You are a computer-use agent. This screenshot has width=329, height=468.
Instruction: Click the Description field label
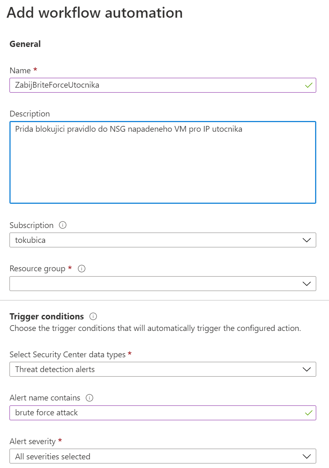tap(30, 114)
